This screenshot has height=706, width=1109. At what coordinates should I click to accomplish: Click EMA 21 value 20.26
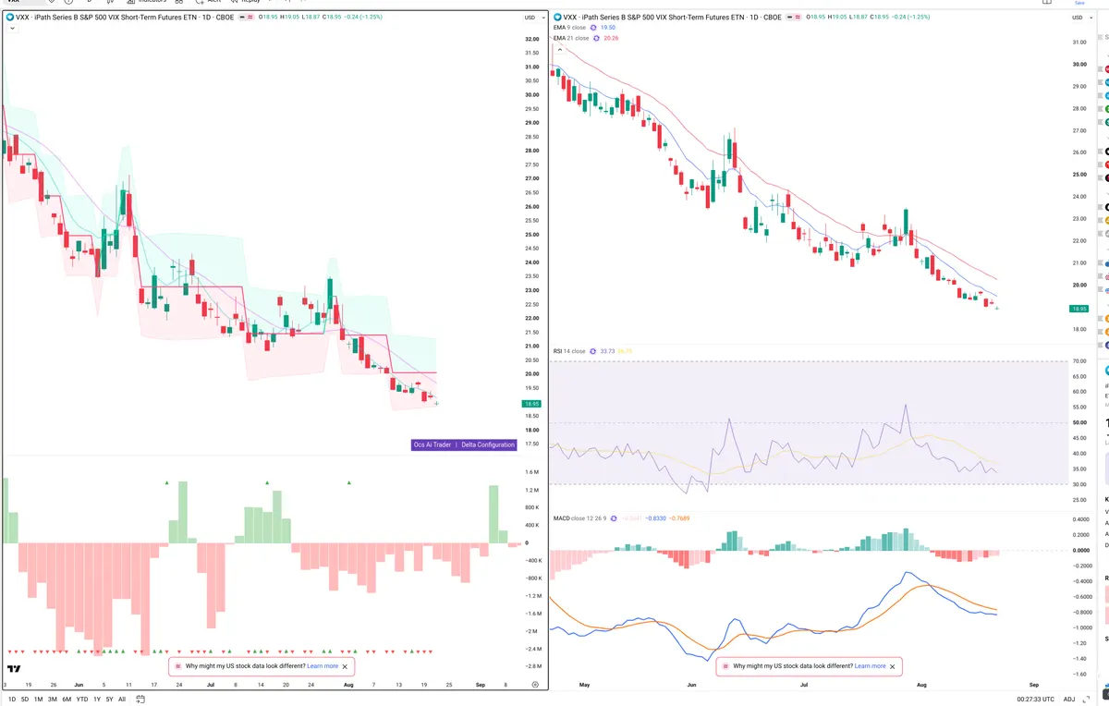pyautogui.click(x=611, y=38)
